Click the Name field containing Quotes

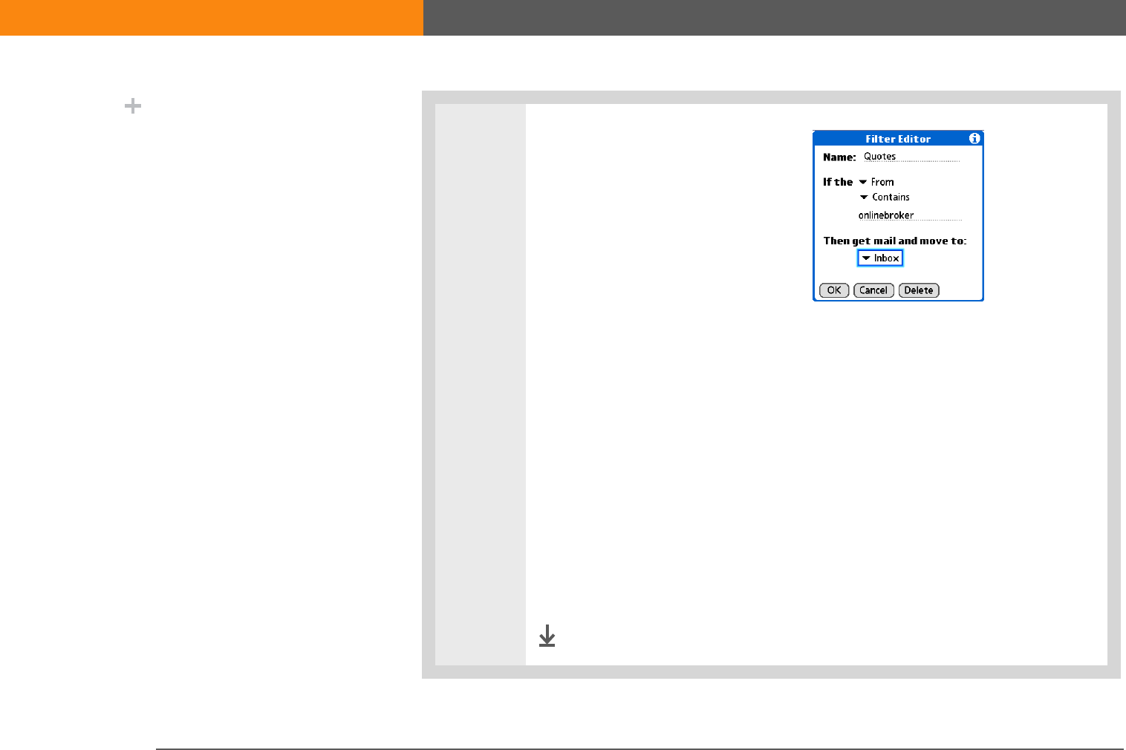(x=911, y=157)
